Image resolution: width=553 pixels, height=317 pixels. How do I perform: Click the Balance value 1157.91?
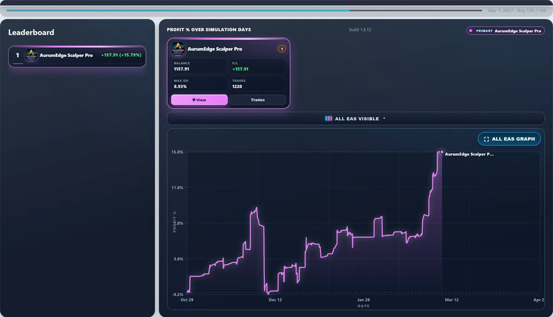181,69
